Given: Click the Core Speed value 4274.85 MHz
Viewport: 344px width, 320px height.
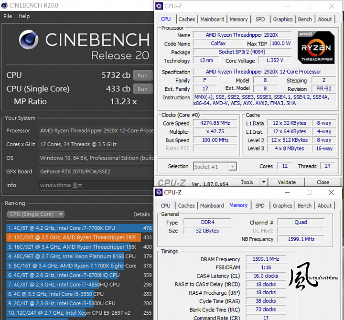Looking at the screenshot, I should pyautogui.click(x=215, y=123).
